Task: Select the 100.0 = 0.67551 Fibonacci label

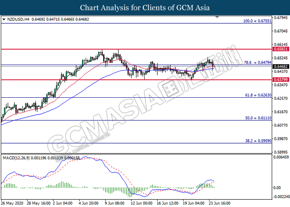Action: point(256,20)
